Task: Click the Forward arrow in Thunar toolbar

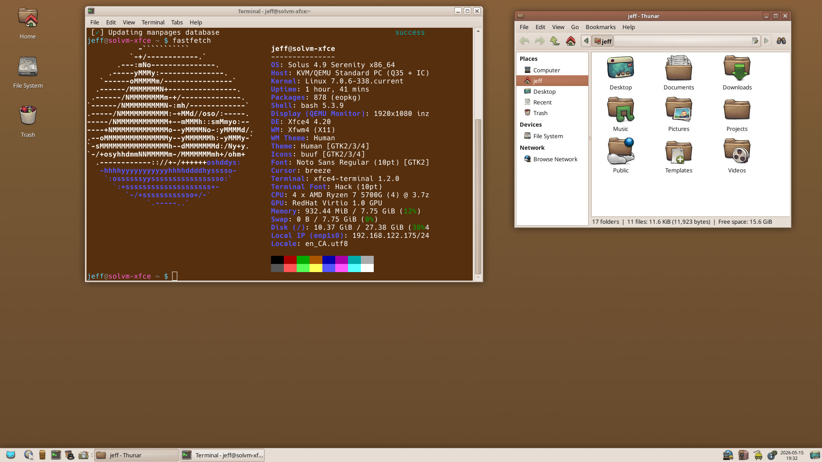Action: click(x=540, y=41)
